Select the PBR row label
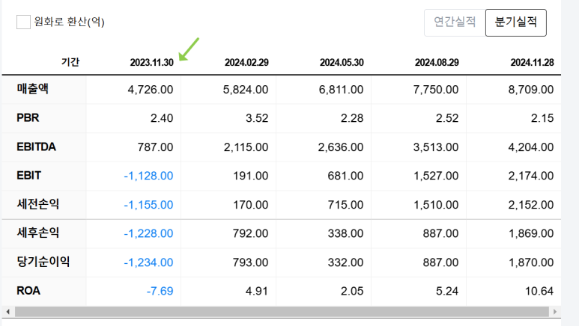The height and width of the screenshot is (326, 579). (28, 117)
